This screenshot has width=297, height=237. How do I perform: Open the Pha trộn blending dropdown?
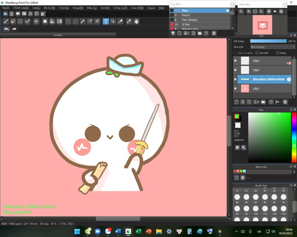click(x=273, y=47)
